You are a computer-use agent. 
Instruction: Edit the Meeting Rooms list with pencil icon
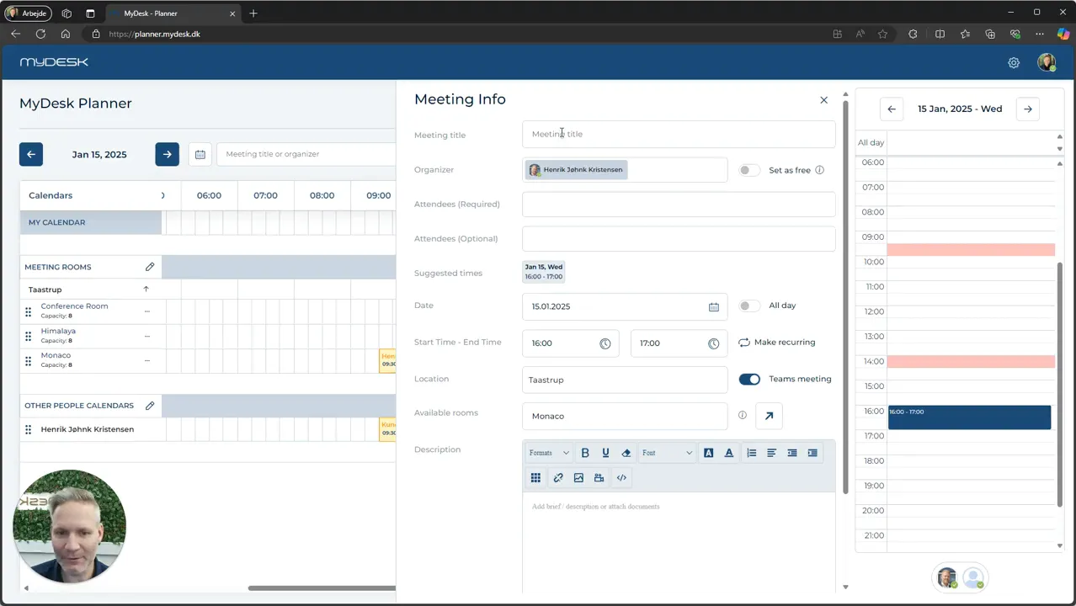pos(150,267)
